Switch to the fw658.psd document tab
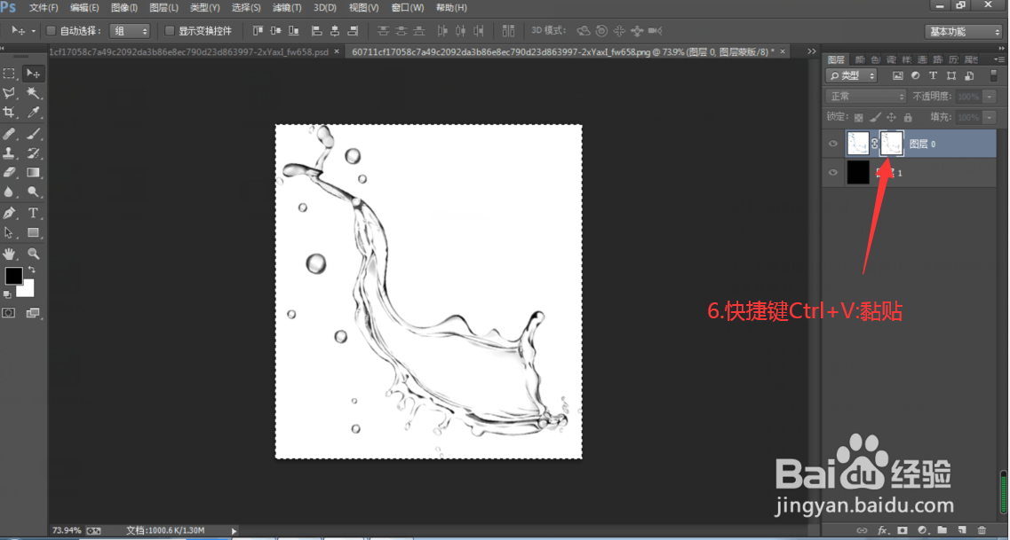 [x=194, y=51]
